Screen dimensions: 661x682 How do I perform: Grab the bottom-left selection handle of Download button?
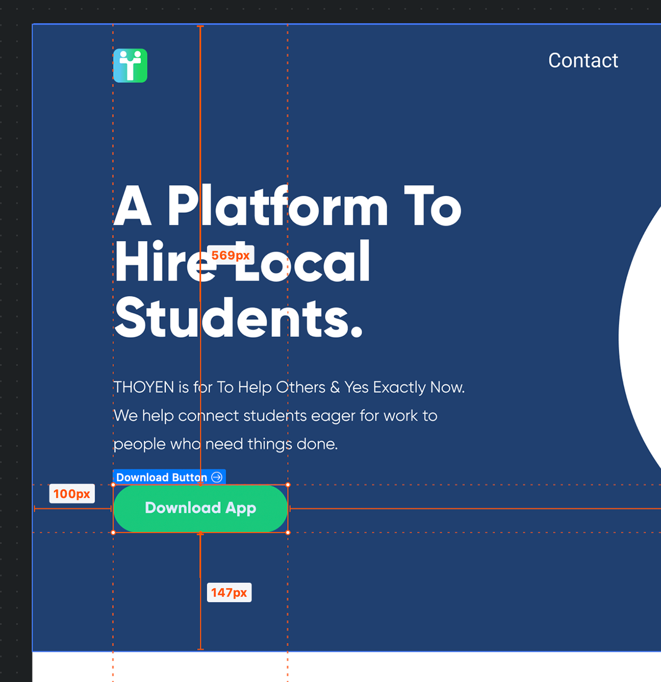113,533
